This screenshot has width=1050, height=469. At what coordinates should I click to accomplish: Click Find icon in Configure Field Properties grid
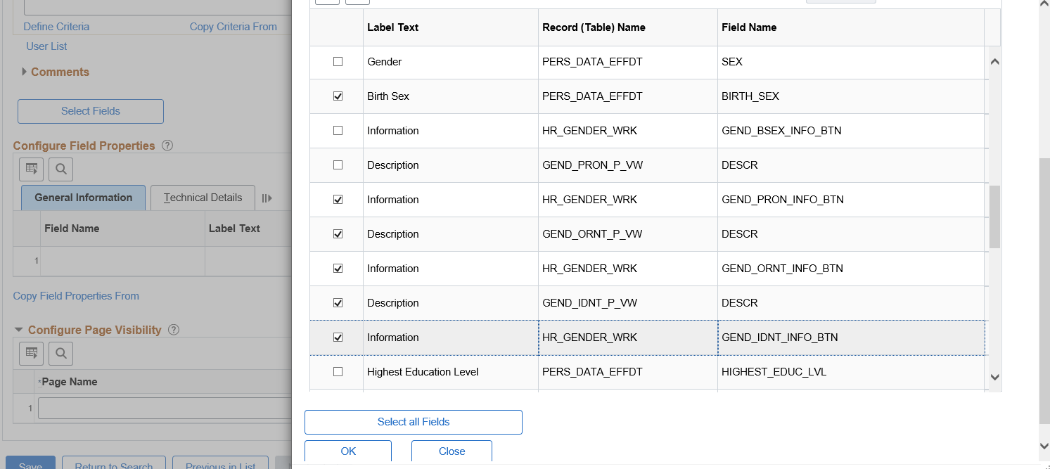click(61, 169)
